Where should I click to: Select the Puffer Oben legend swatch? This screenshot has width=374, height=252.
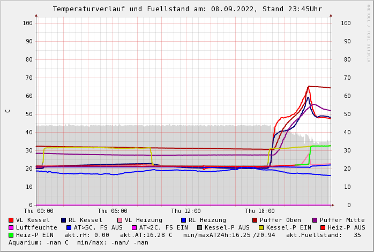(255, 220)
